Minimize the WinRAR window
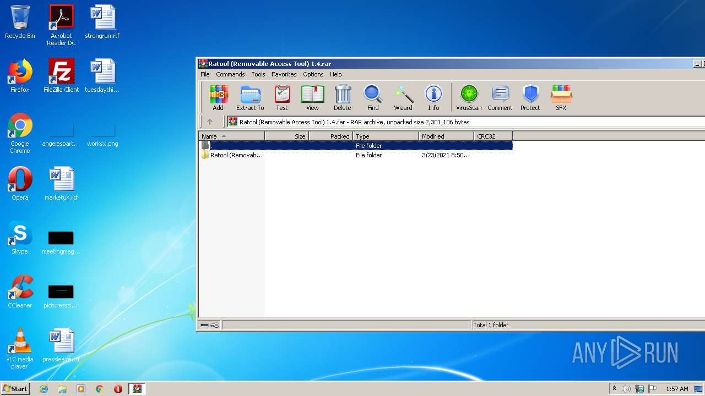The image size is (705, 396). (697, 64)
